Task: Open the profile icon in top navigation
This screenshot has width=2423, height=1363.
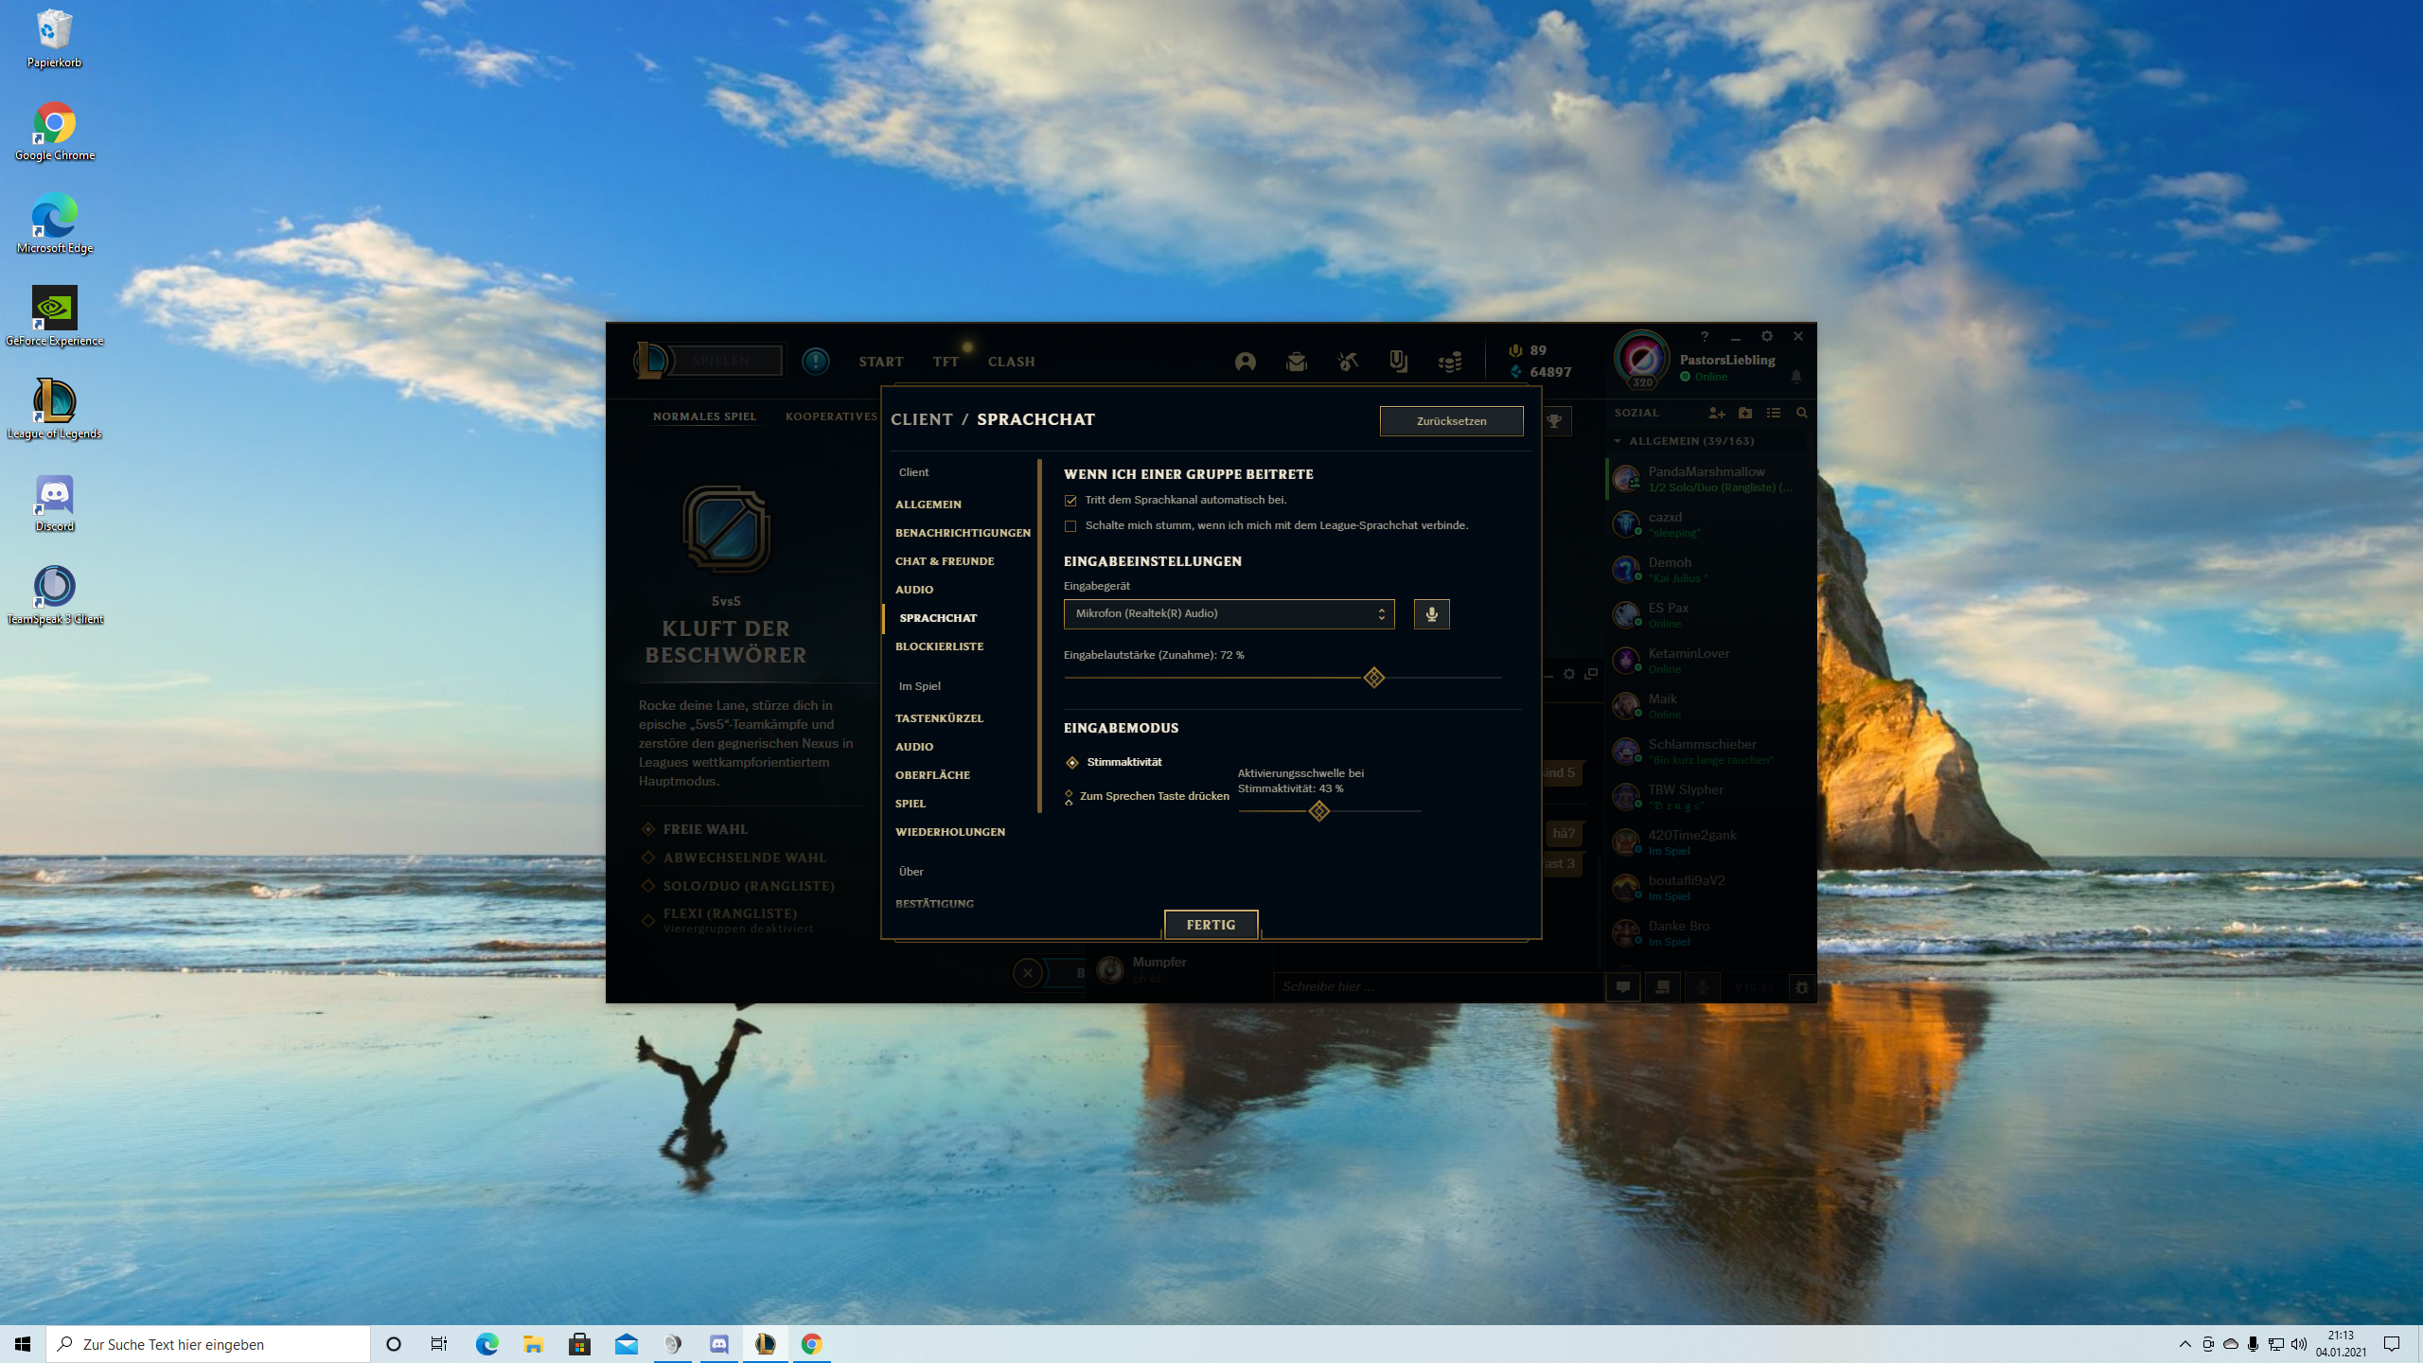Action: coord(1246,362)
